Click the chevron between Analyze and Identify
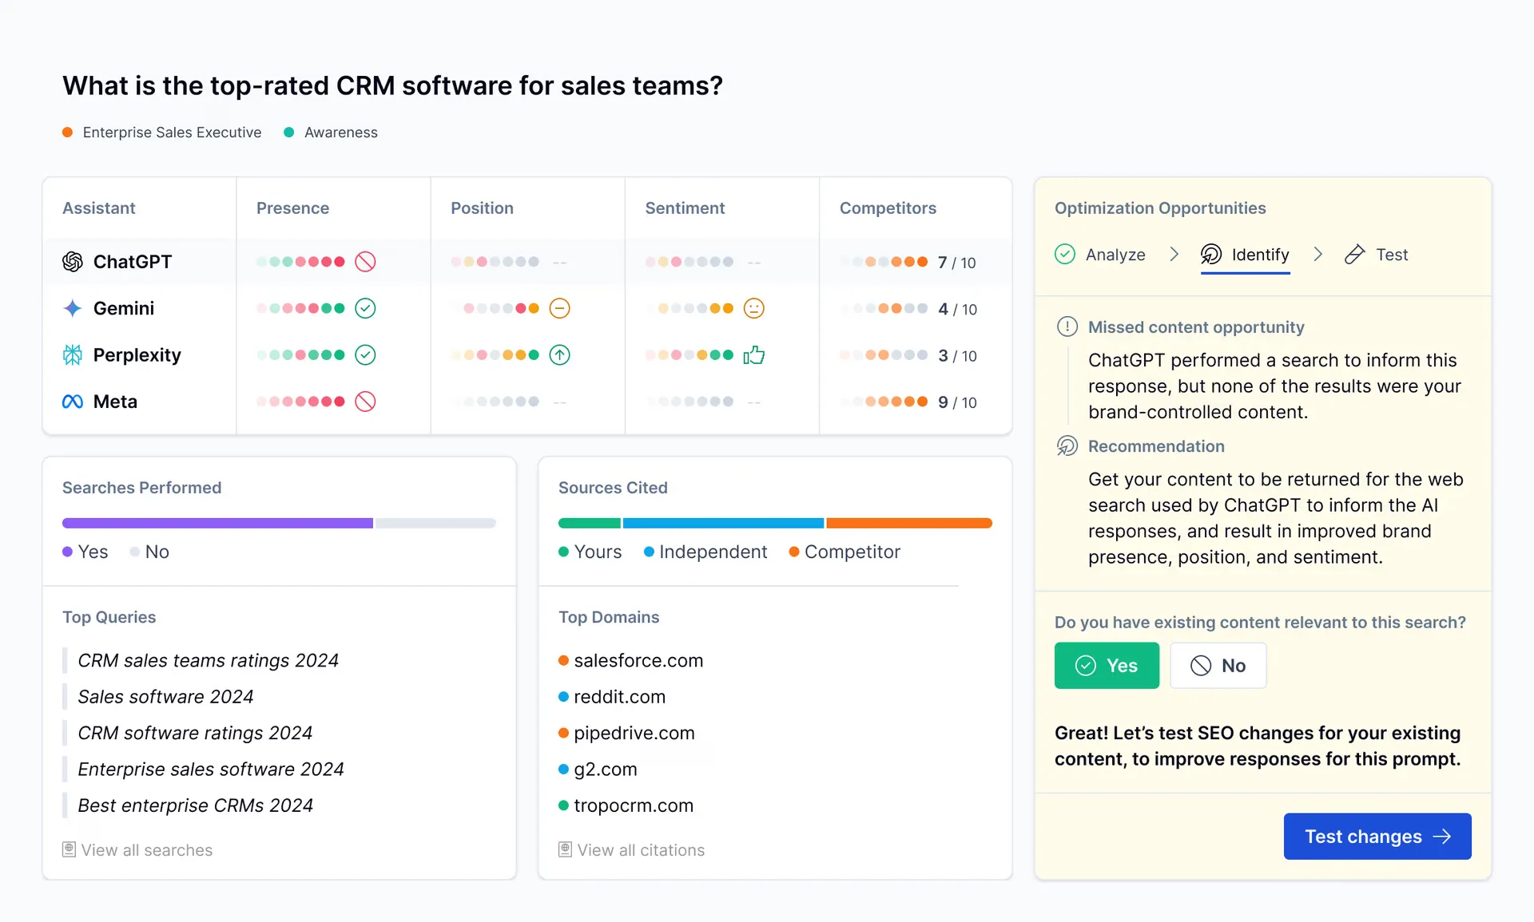Image resolution: width=1534 pixels, height=922 pixels. tap(1174, 254)
